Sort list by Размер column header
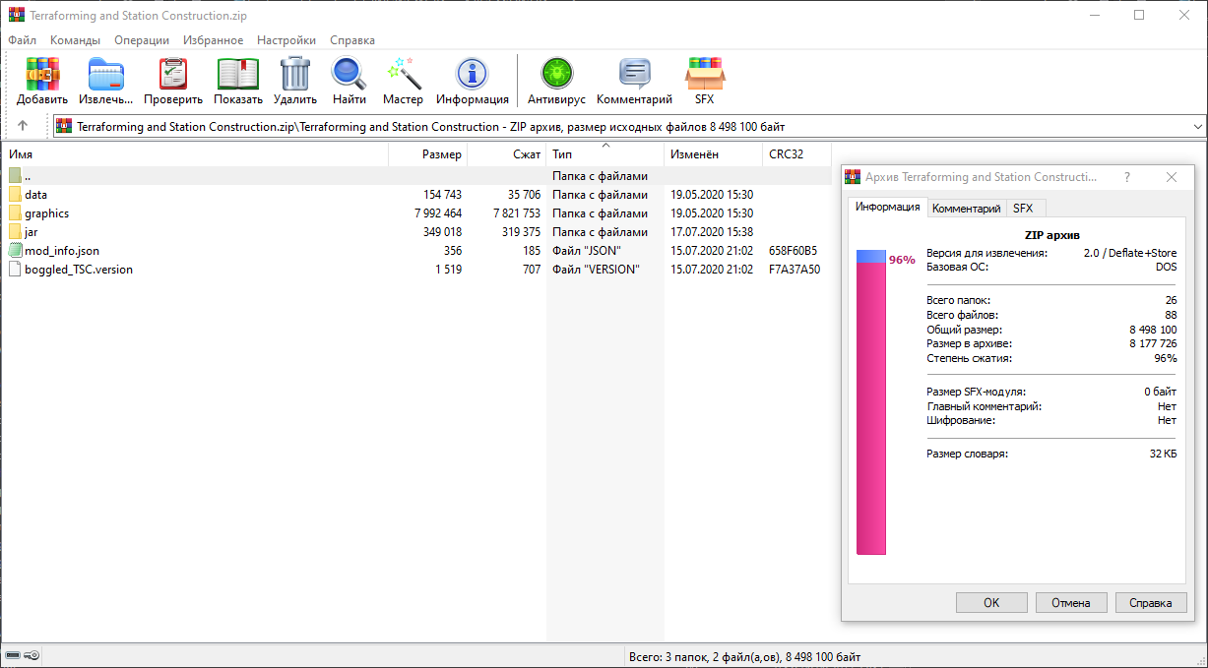This screenshot has width=1208, height=668. (x=428, y=154)
